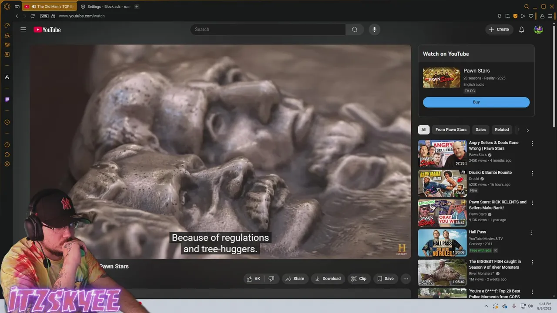The height and width of the screenshot is (313, 557).
Task: Go back to the previous page
Action: click(17, 16)
